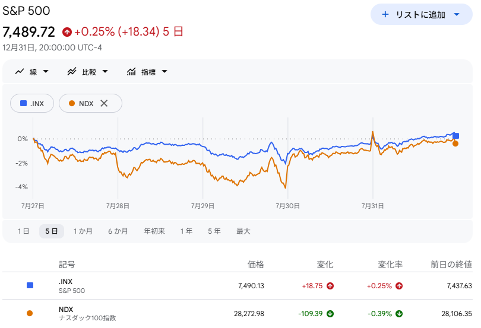481x328 pixels.
Task: Switch to the 1年 range tab
Action: point(186,231)
